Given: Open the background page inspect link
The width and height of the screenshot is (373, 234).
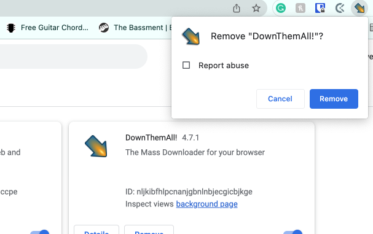Looking at the screenshot, I should 206,204.
